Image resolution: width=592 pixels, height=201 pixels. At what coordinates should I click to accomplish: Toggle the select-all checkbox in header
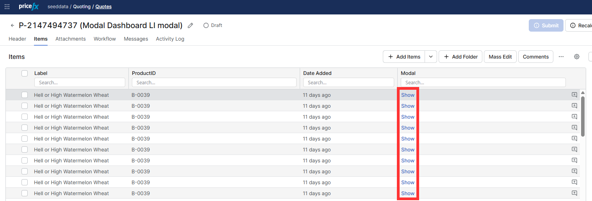click(x=25, y=73)
